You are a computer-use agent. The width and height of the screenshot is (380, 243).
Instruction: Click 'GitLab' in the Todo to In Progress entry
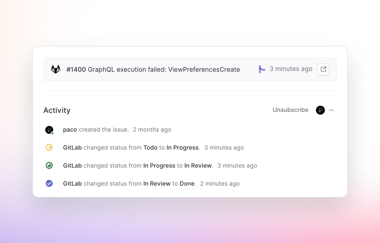[x=72, y=148]
